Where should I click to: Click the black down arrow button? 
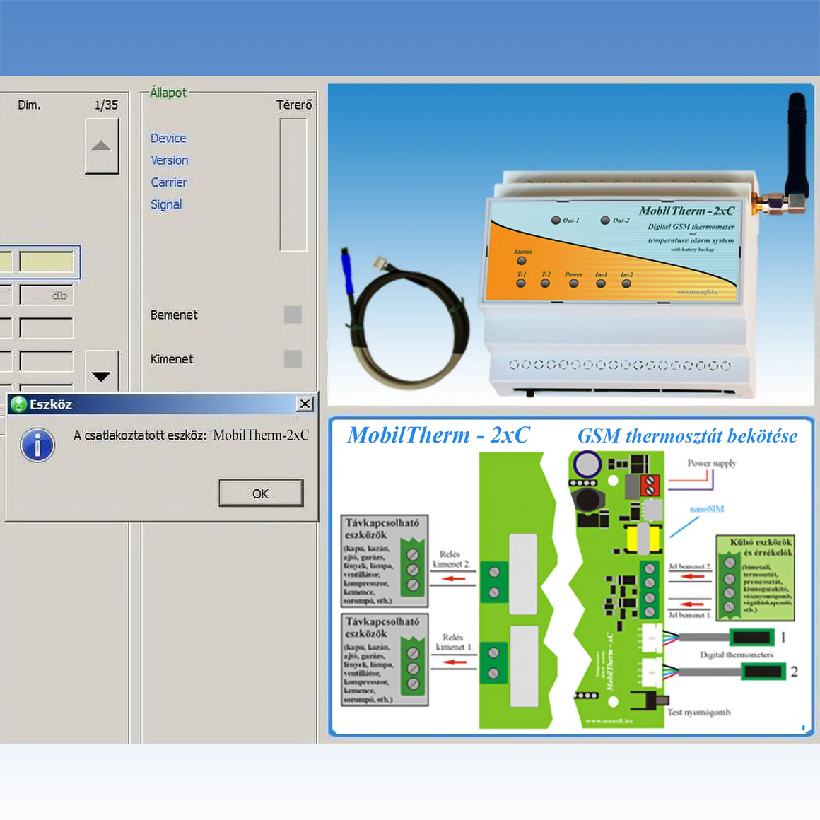tap(102, 375)
